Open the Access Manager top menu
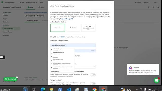The height and width of the screenshot is (91, 162). click(x=31, y=2)
